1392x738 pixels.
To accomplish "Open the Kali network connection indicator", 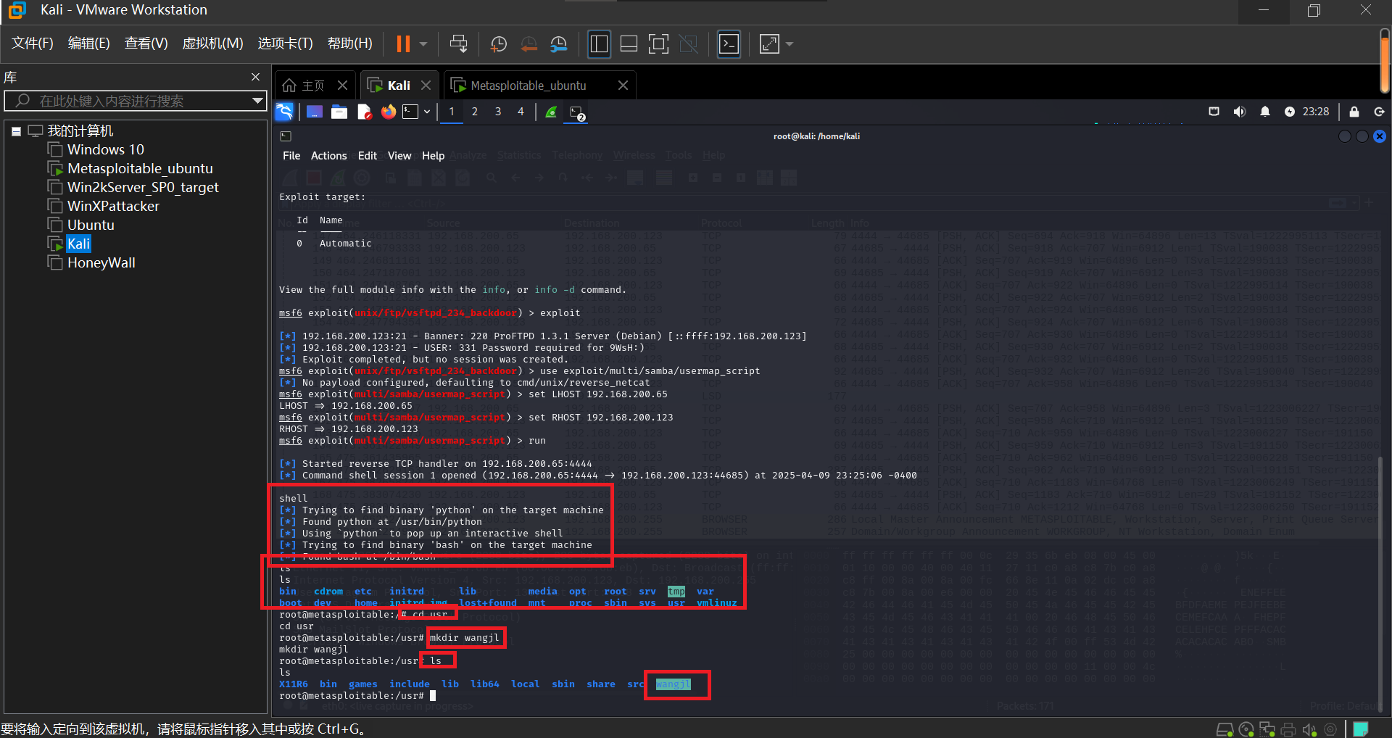I will pyautogui.click(x=1214, y=112).
